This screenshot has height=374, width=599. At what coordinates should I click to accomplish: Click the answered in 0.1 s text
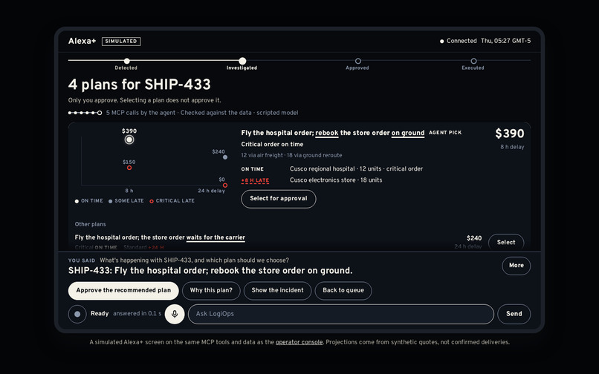[x=137, y=314]
